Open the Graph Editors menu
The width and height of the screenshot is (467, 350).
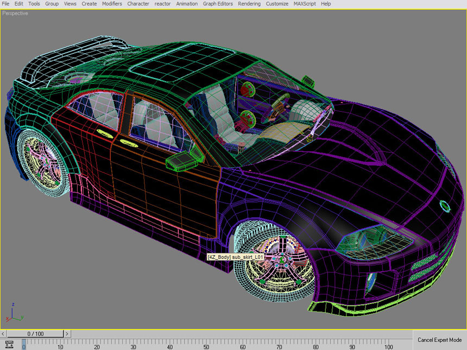[218, 4]
